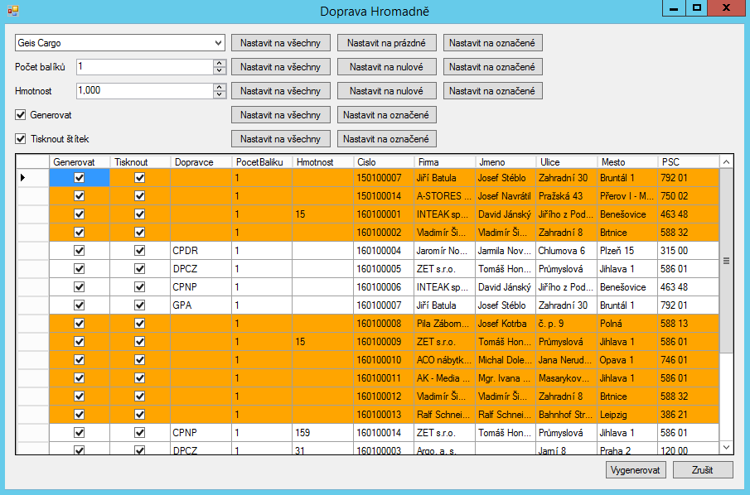Select the Mesto cell Leipzig
The width and height of the screenshot is (750, 495).
pos(627,414)
